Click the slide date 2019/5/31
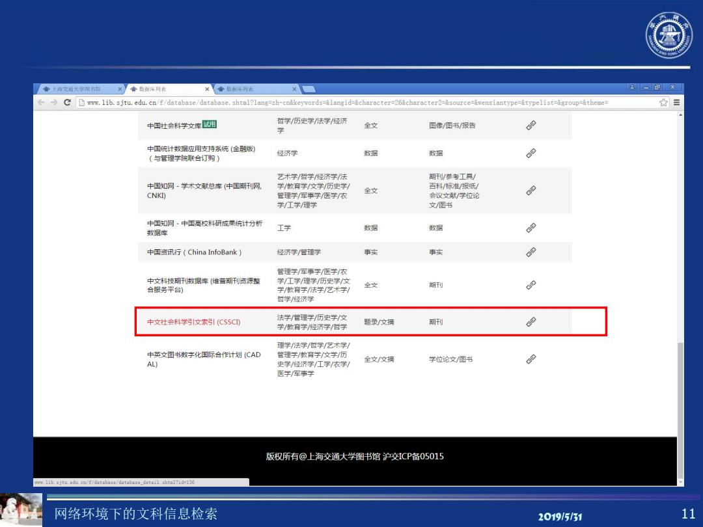 click(x=560, y=517)
